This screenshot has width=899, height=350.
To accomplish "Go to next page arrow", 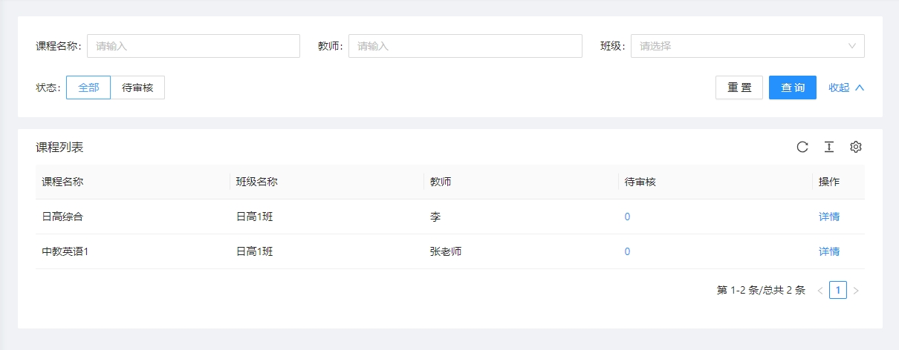I will 856,291.
